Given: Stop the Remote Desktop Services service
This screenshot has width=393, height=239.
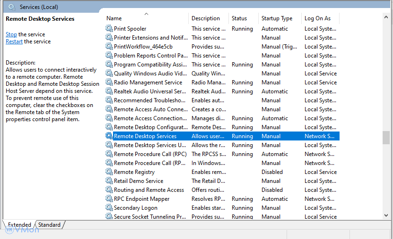Looking at the screenshot, I should tap(11, 34).
